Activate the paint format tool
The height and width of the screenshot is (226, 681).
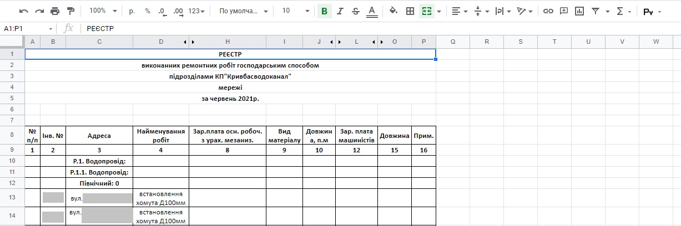click(70, 11)
